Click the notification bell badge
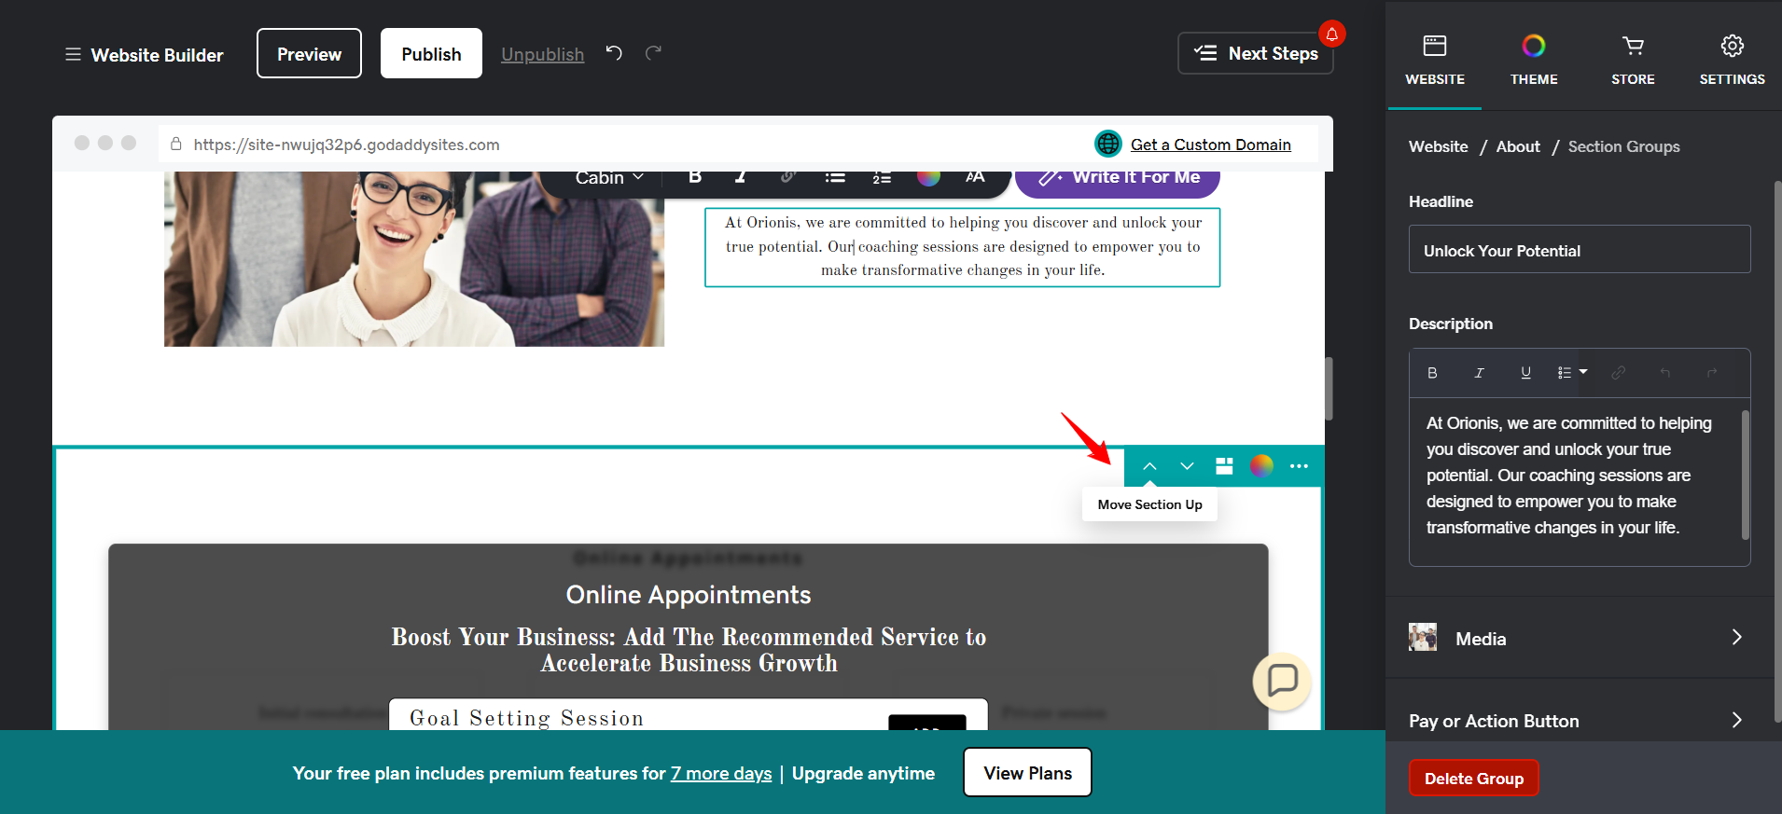Viewport: 1782px width, 814px height. [1332, 34]
